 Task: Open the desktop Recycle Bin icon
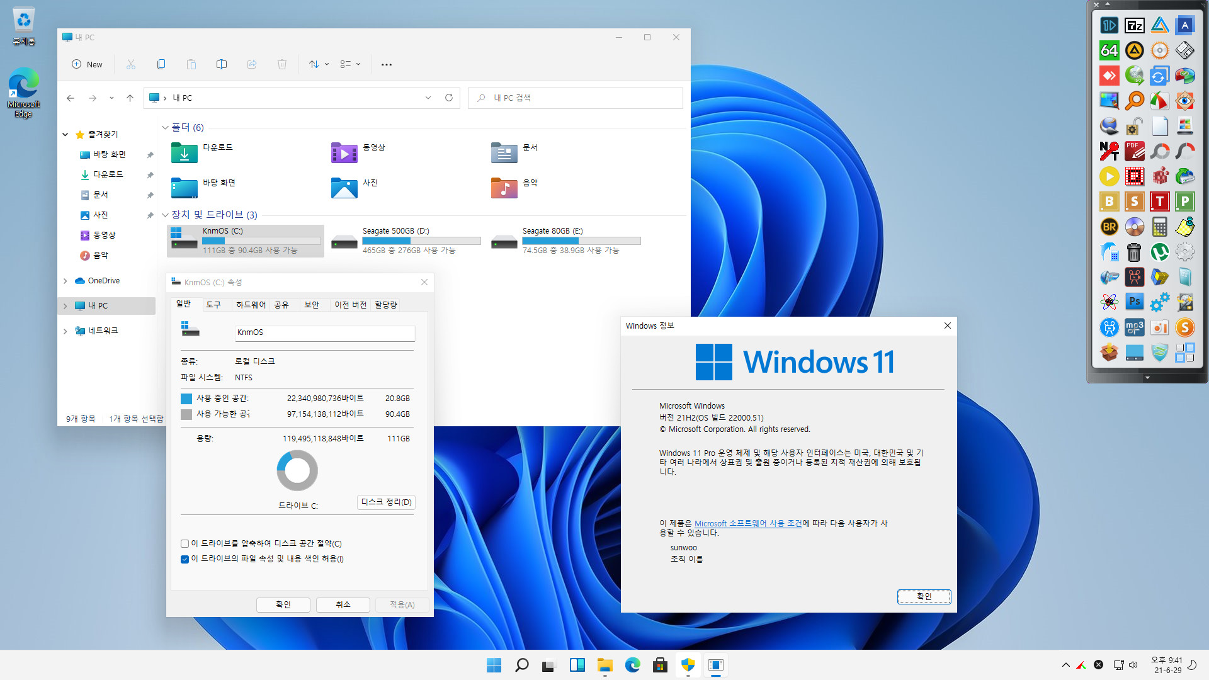24,26
